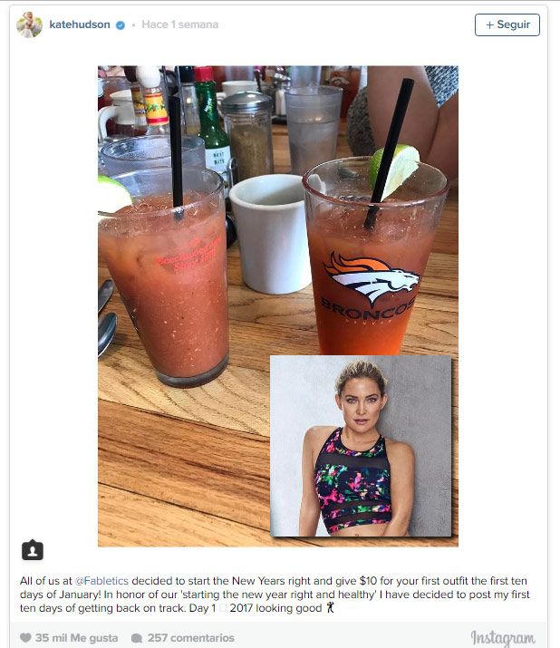Click the comment bubble icon
This screenshot has width=560, height=648.
pos(137,638)
